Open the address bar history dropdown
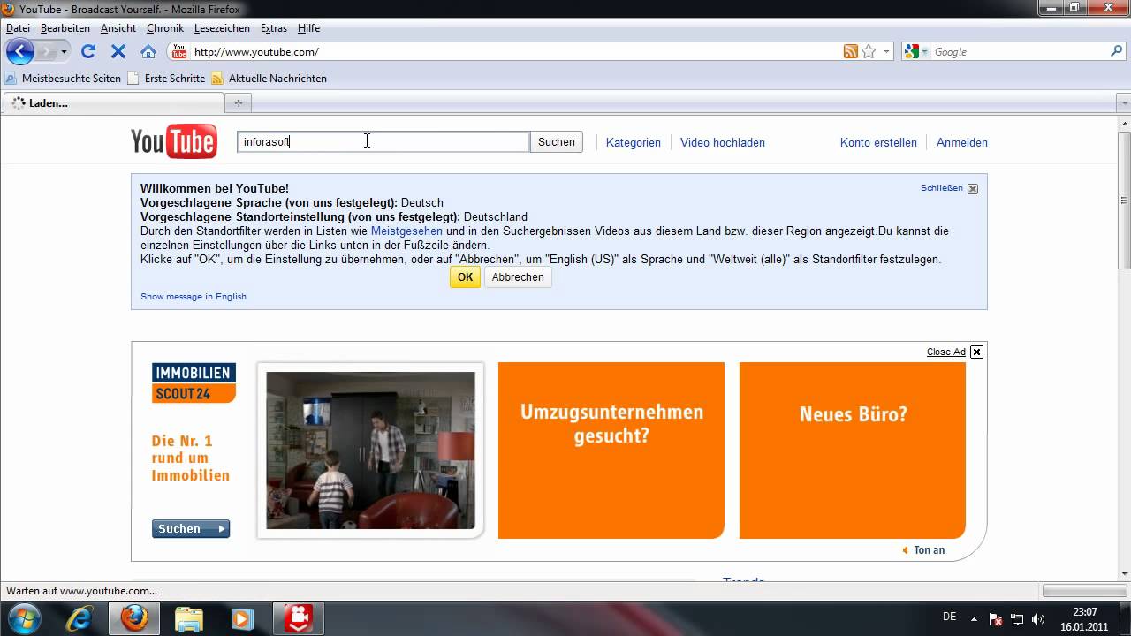Image resolution: width=1131 pixels, height=636 pixels. pos(887,52)
